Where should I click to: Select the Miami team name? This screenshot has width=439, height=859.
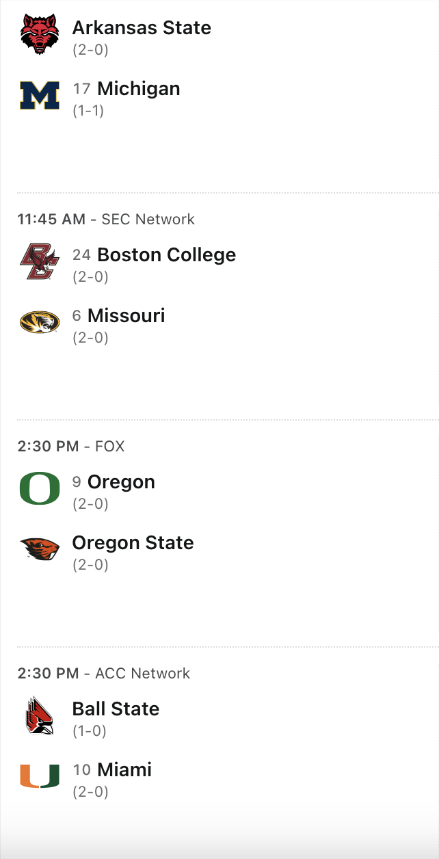(x=124, y=770)
